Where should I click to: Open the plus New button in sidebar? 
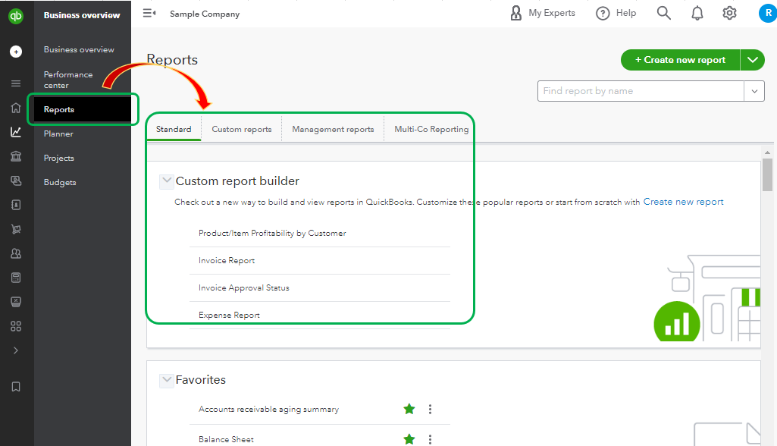pos(16,52)
